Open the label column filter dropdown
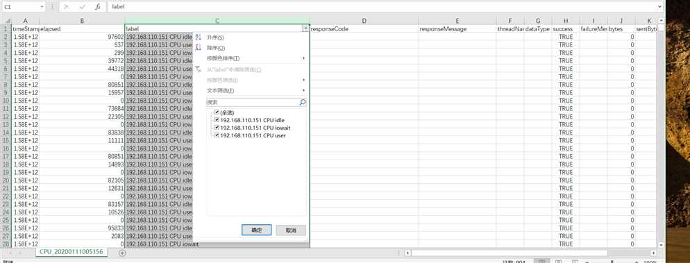This screenshot has height=263, width=690. click(x=305, y=28)
